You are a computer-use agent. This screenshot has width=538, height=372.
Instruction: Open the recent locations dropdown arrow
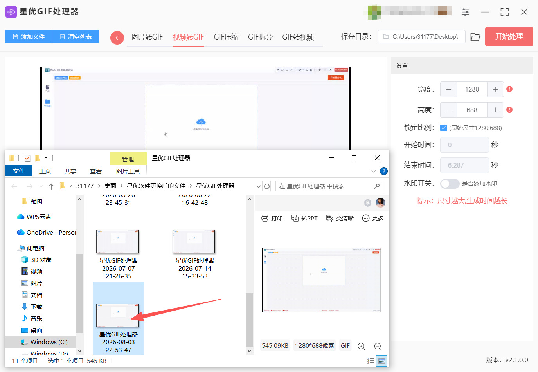pos(41,186)
